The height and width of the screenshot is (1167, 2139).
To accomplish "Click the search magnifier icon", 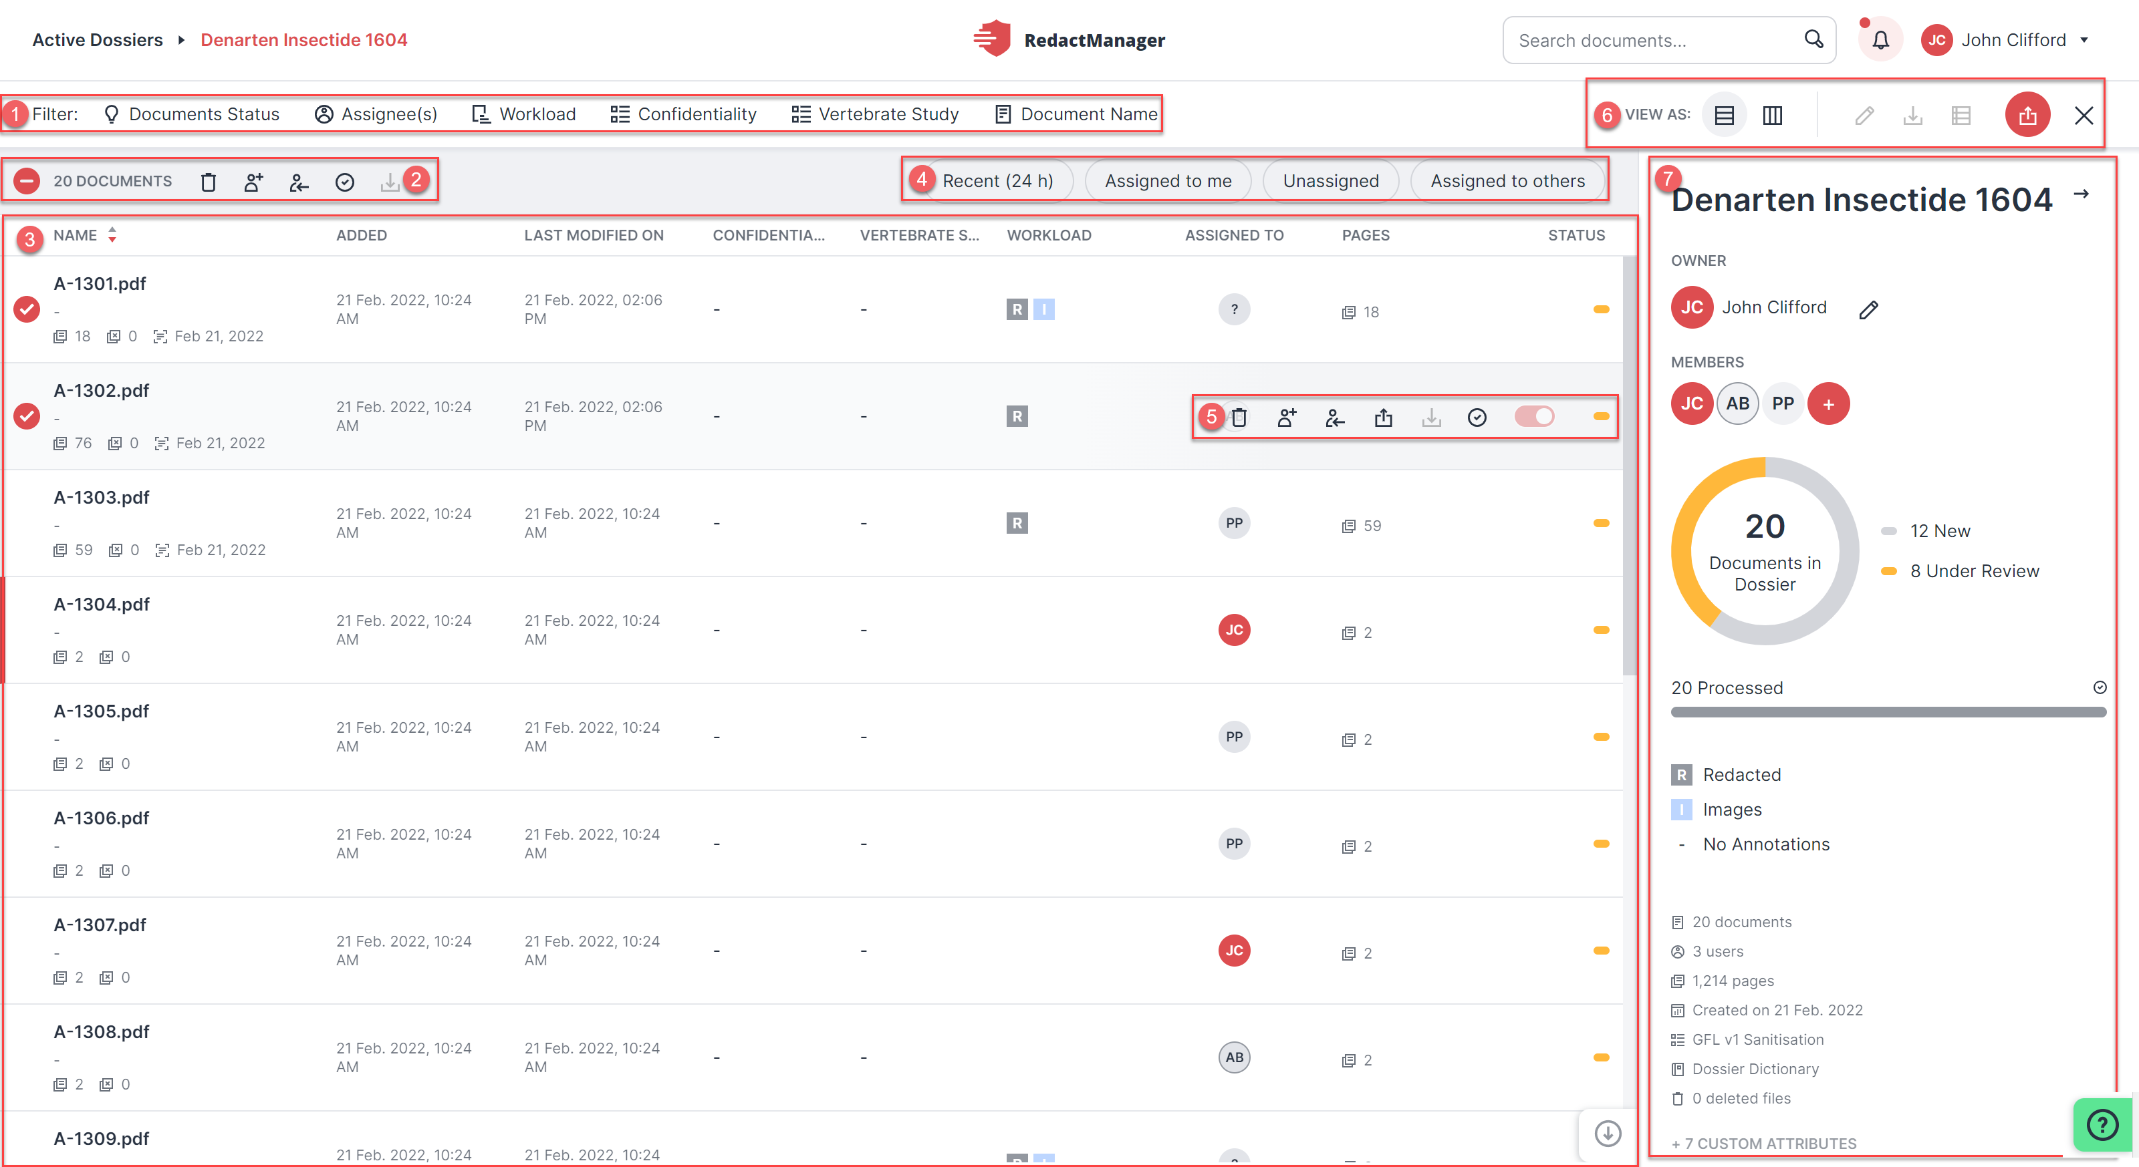I will pos(1813,39).
